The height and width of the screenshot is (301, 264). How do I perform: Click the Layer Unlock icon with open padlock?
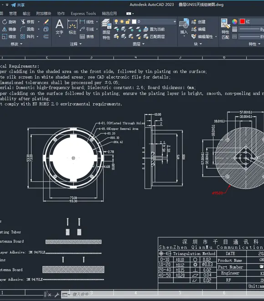(x=139, y=36)
